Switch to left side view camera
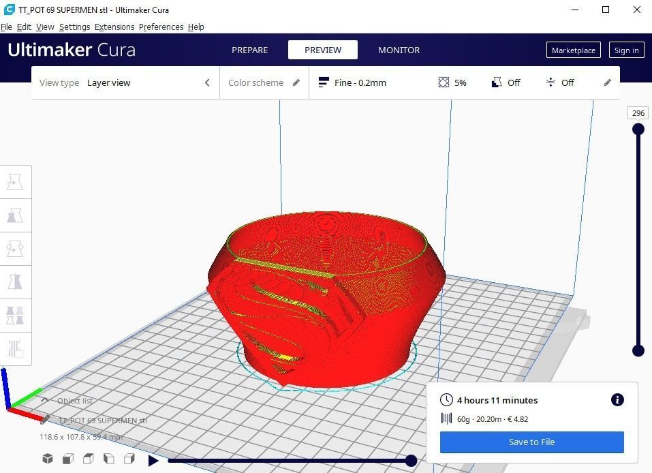The width and height of the screenshot is (652, 473). 109,459
